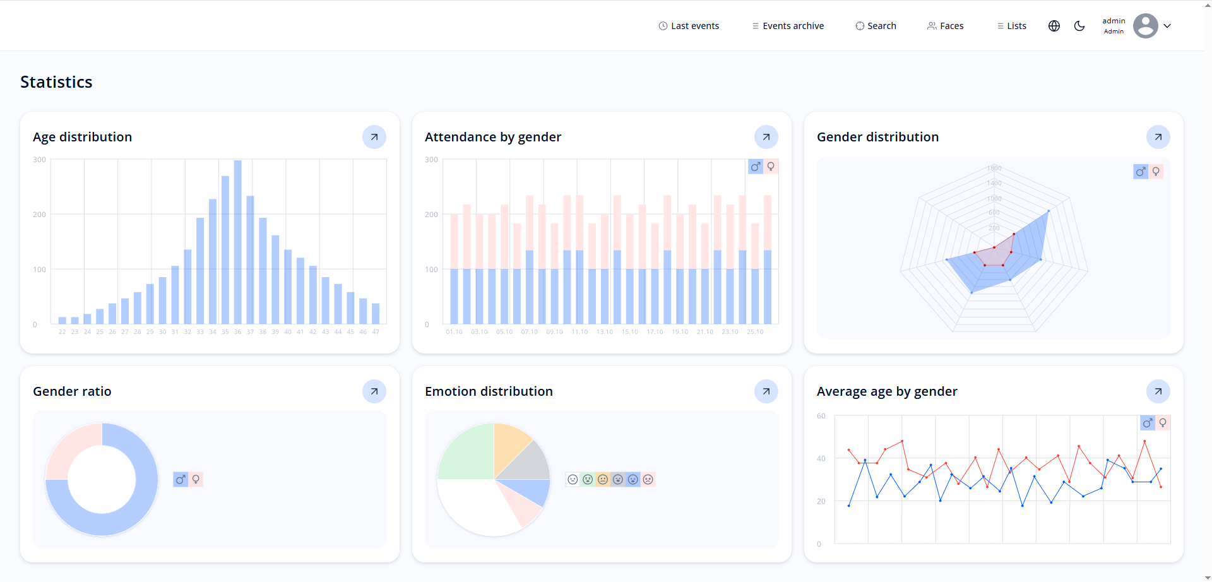Click male blue swatch in Gender ratio legend
Screen dimensions: 1212x582
pos(181,480)
